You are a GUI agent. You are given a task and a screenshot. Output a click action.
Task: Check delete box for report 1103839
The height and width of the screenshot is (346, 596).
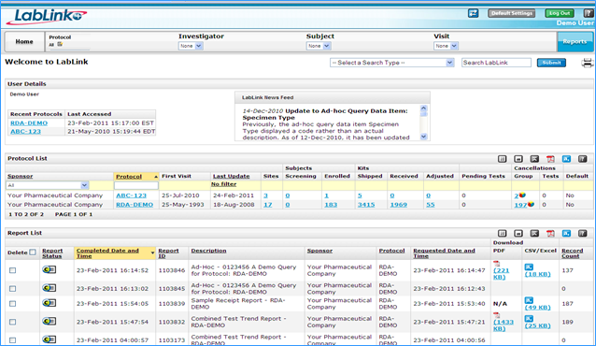click(12, 303)
